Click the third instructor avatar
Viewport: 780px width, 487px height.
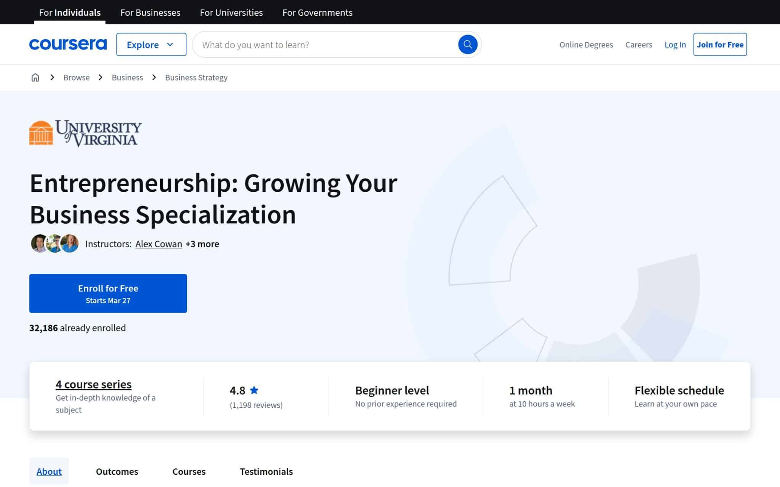pos(70,243)
